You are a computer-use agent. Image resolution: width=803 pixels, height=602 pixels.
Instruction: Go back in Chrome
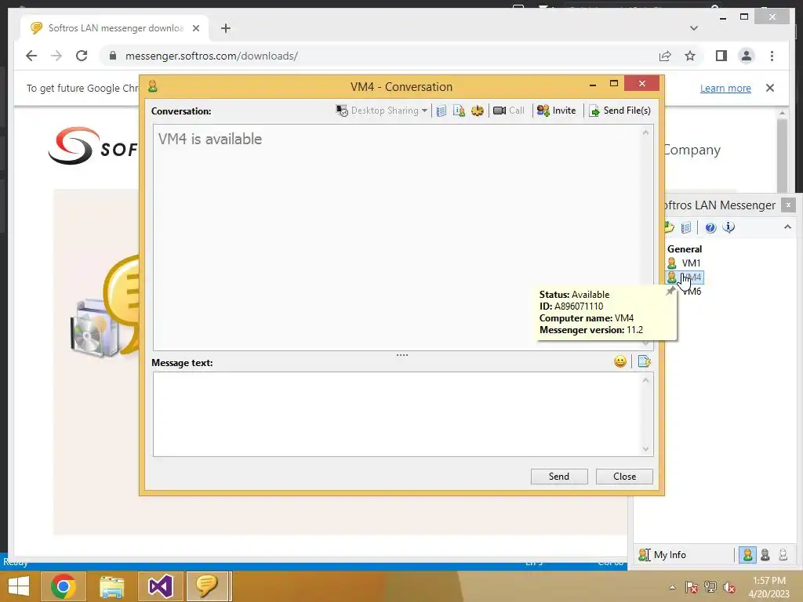click(x=31, y=56)
